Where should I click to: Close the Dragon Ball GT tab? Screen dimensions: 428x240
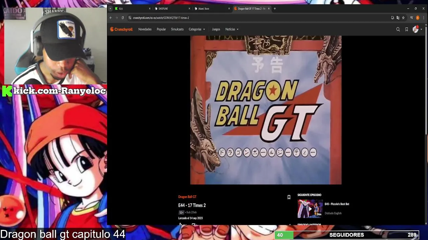point(269,9)
